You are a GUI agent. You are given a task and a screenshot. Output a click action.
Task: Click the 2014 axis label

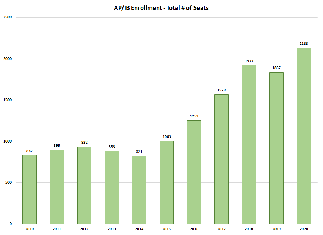[139, 229]
